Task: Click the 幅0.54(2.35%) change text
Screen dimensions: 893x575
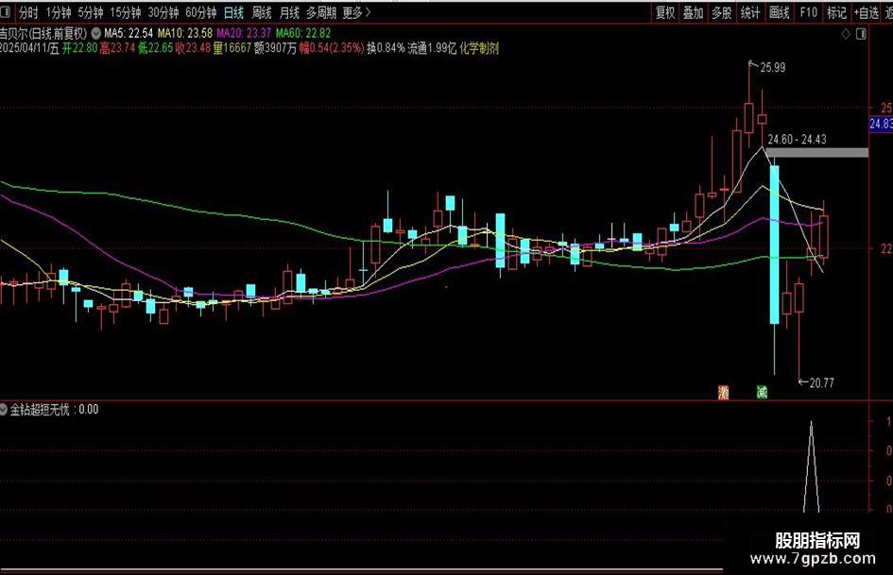Action: click(x=332, y=48)
